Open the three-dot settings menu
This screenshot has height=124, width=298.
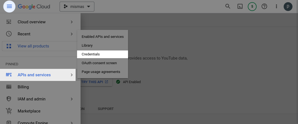[x=276, y=6]
